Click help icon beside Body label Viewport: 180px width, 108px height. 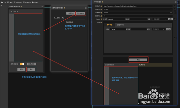pyautogui.click(x=101, y=22)
